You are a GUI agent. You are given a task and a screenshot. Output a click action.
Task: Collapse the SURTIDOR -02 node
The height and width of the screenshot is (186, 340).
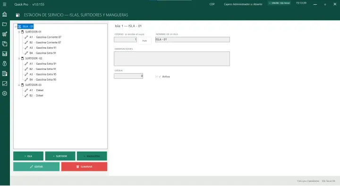pyautogui.click(x=19, y=59)
